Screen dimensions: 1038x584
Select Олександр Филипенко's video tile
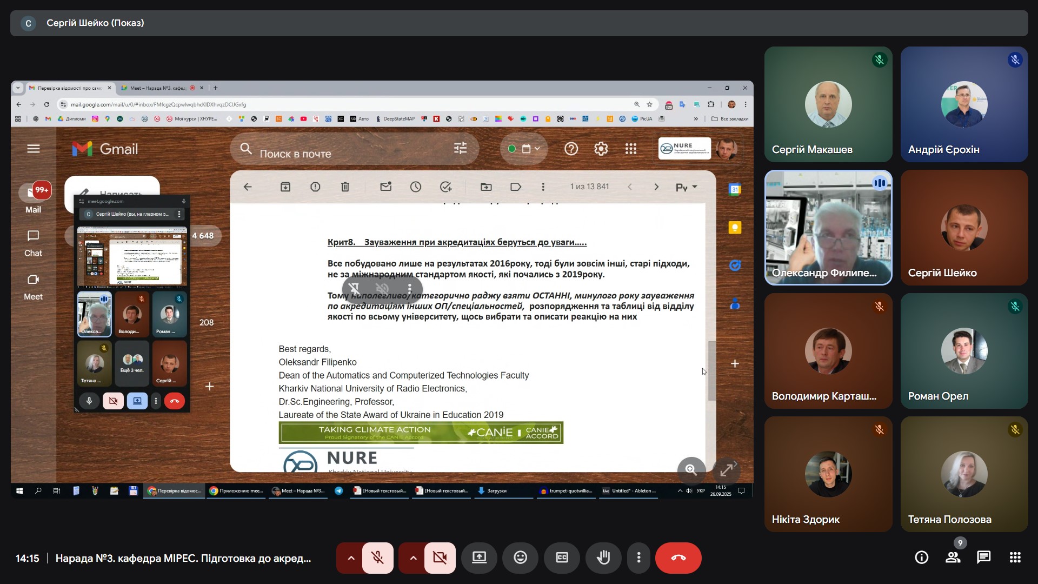click(828, 228)
